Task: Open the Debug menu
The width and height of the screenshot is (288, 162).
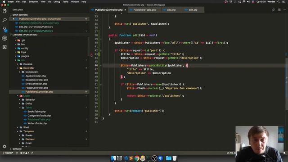Action: tap(57, 2)
